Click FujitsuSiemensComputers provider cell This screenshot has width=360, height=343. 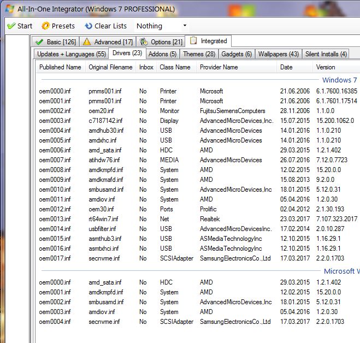[x=232, y=111]
